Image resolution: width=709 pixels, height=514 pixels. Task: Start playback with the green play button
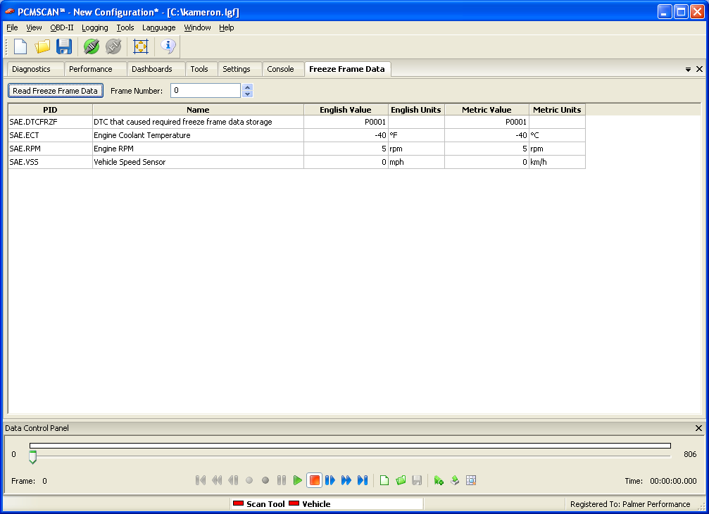point(298,480)
